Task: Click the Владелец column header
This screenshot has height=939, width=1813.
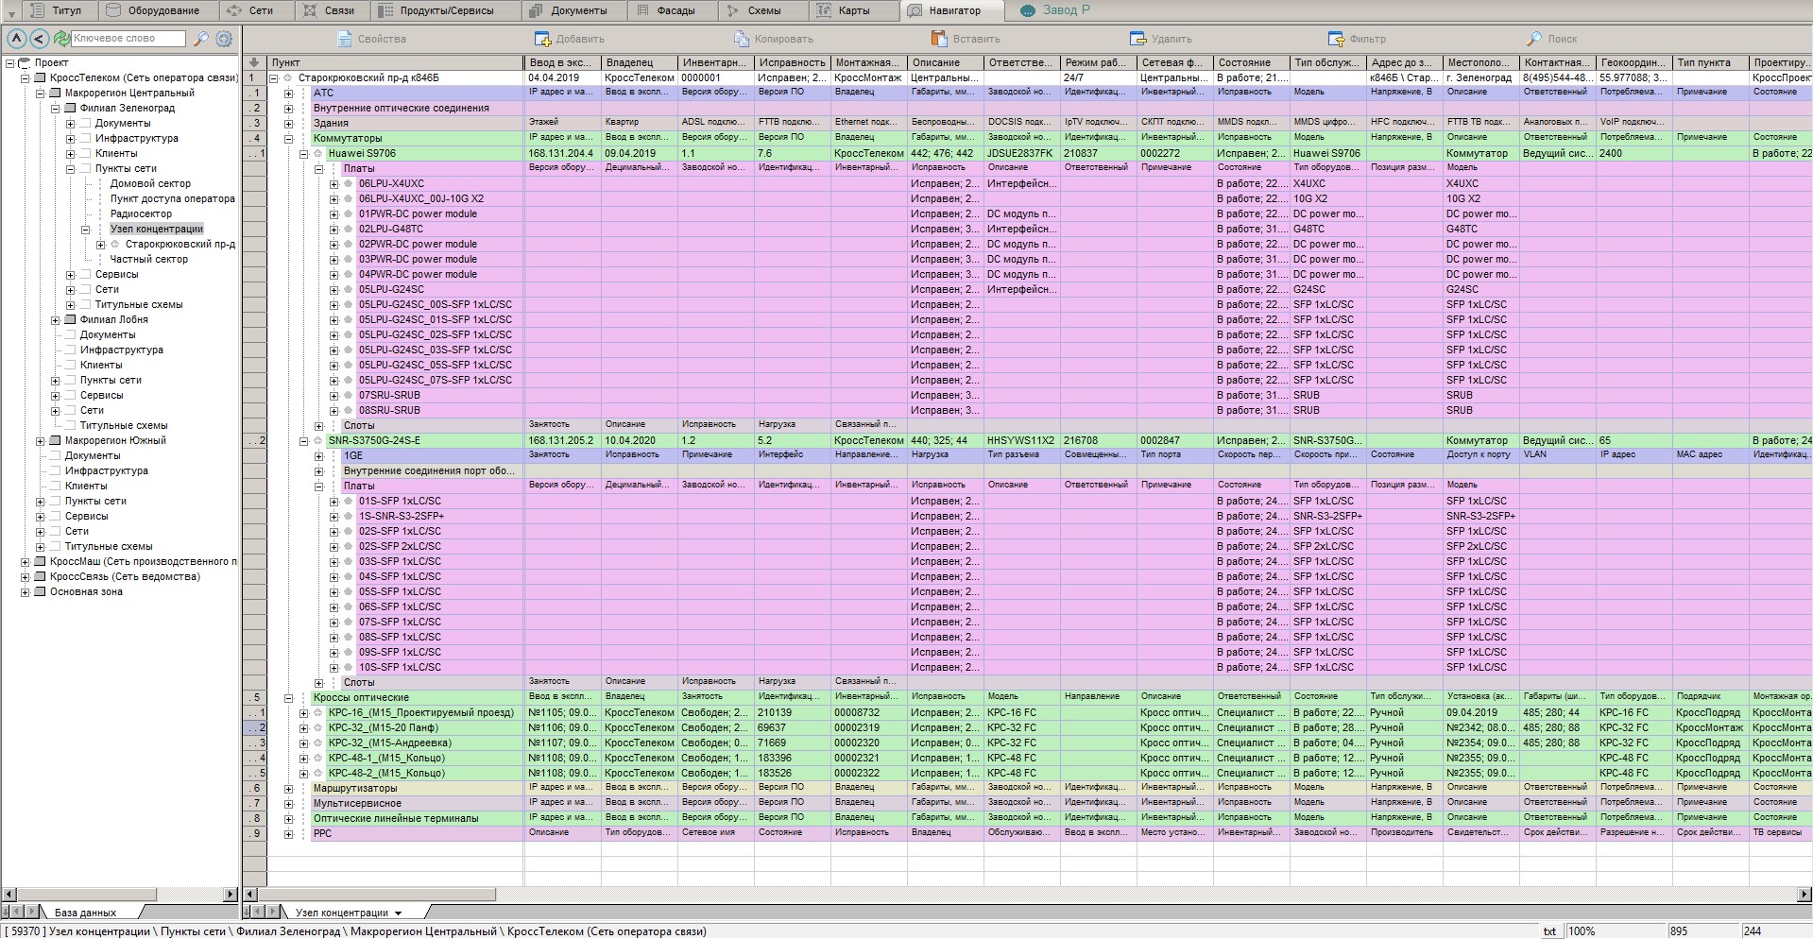Action: [640, 62]
